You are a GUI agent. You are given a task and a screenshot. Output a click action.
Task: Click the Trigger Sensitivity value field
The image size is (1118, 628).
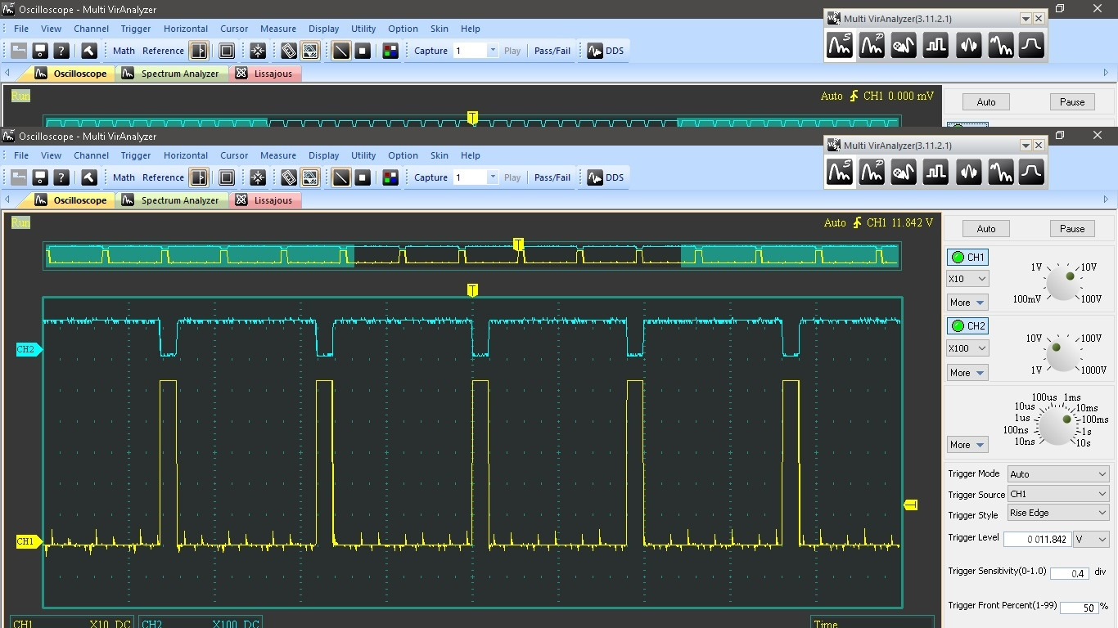[x=1069, y=573]
